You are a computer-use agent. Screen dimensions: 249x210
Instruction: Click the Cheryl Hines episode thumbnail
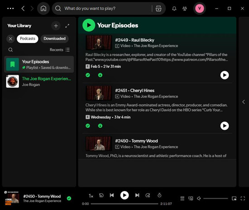click(x=99, y=93)
